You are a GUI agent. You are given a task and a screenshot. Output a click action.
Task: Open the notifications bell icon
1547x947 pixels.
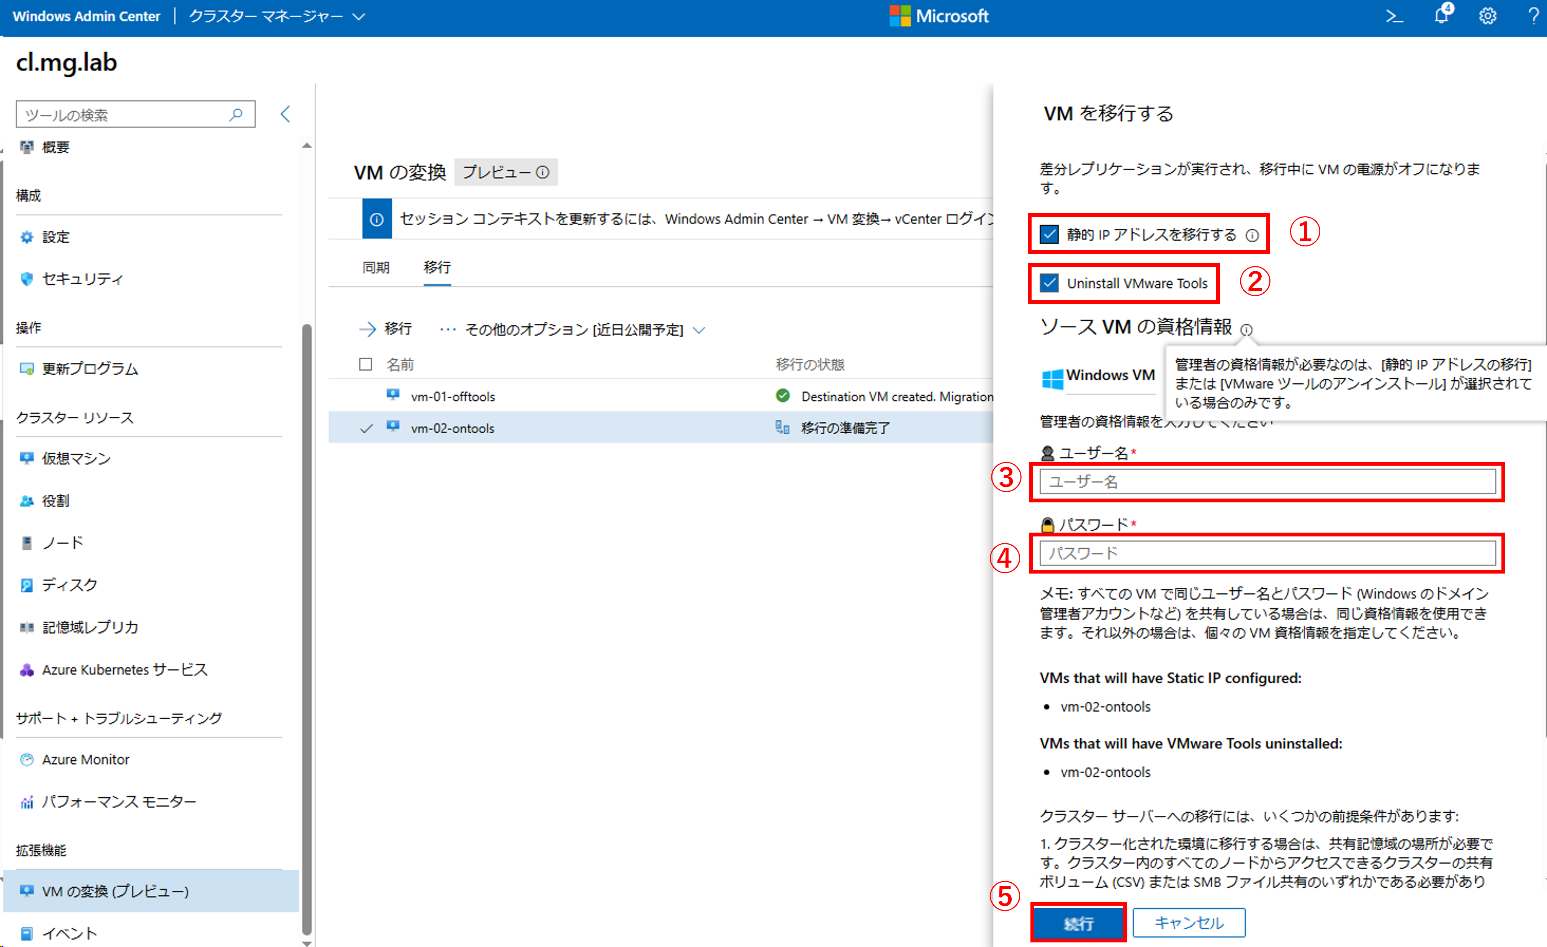click(1442, 15)
